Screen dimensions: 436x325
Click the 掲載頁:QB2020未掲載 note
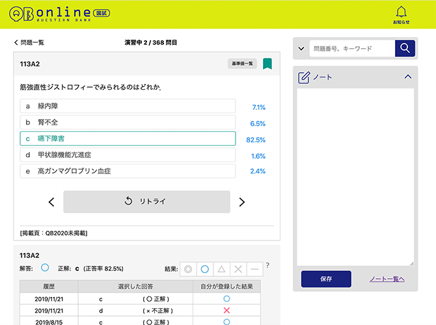coord(53,233)
